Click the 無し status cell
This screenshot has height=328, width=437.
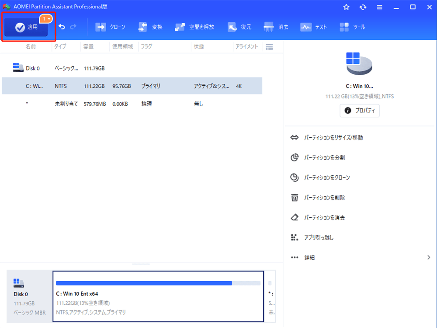198,104
